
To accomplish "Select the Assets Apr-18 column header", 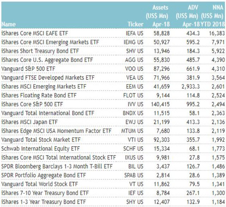I will [160, 16].
